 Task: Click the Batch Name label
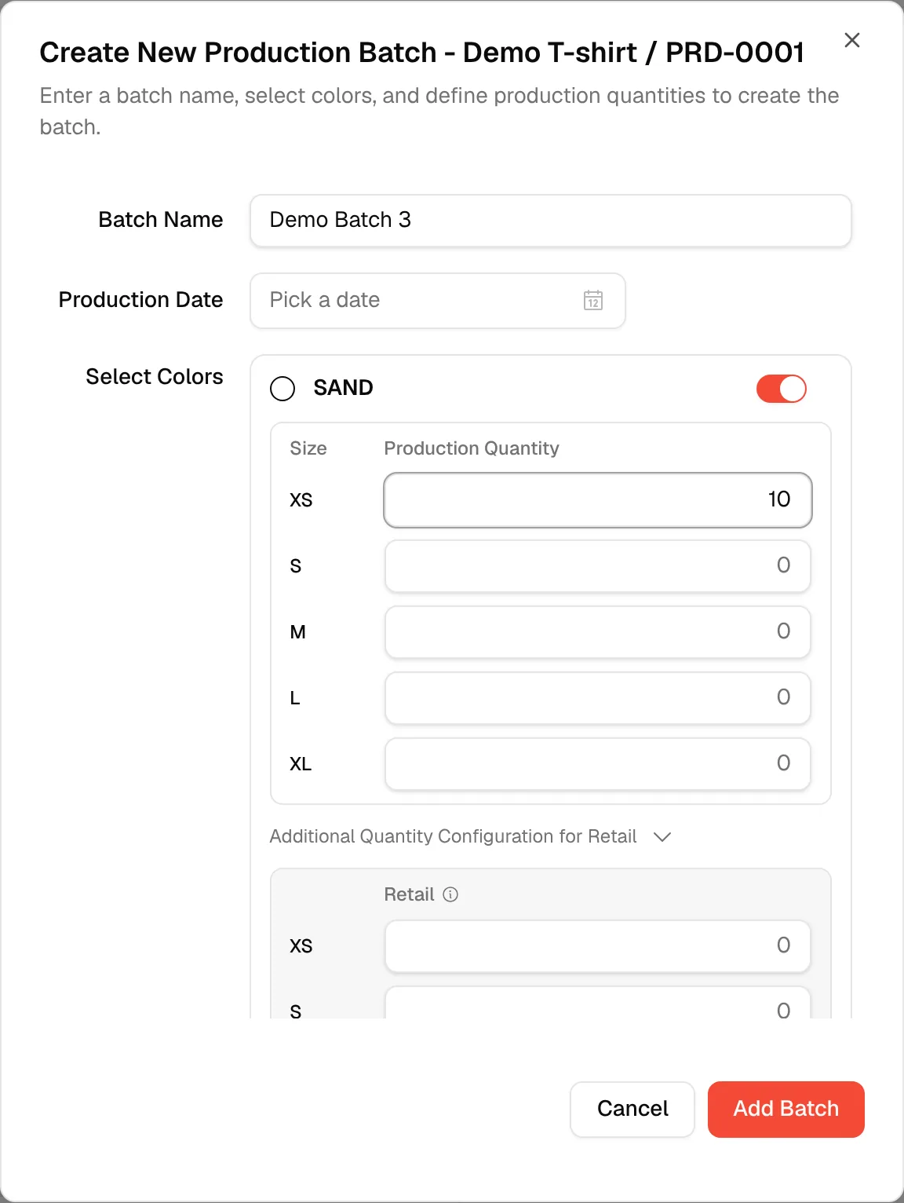pos(161,220)
